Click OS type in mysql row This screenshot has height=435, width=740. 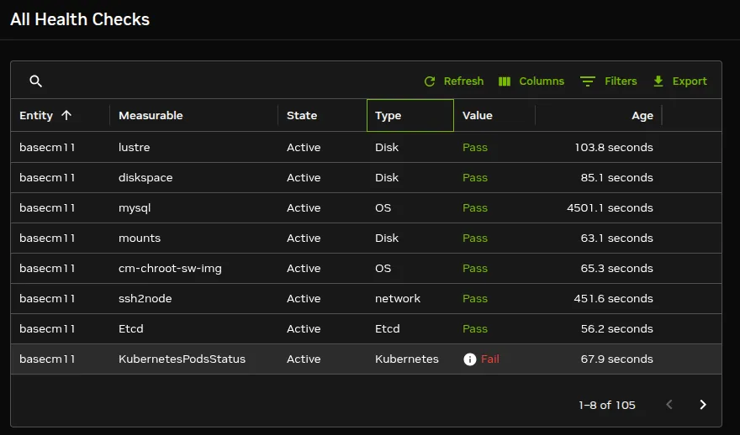[383, 207]
